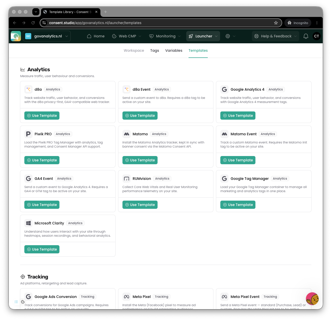Click the Tracking section target icon
Image resolution: width=331 pixels, height=320 pixels.
pyautogui.click(x=23, y=277)
